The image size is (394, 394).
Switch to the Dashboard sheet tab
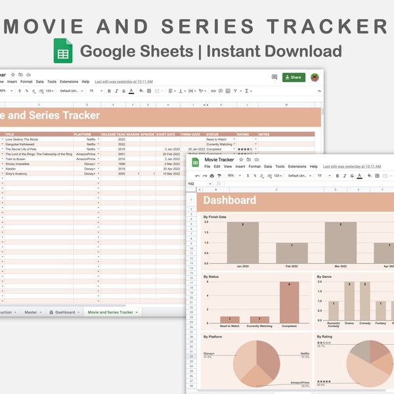point(65,312)
